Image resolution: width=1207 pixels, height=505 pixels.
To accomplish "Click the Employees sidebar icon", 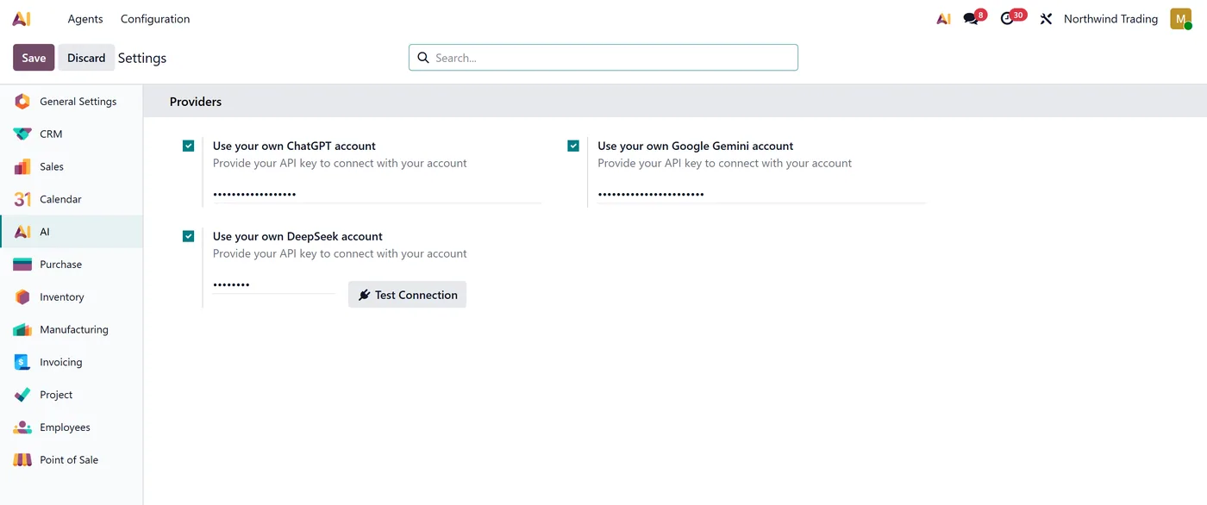I will [22, 427].
